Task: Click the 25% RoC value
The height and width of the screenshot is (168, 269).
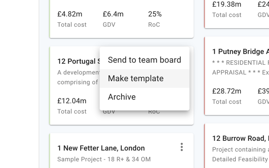Action: (155, 14)
